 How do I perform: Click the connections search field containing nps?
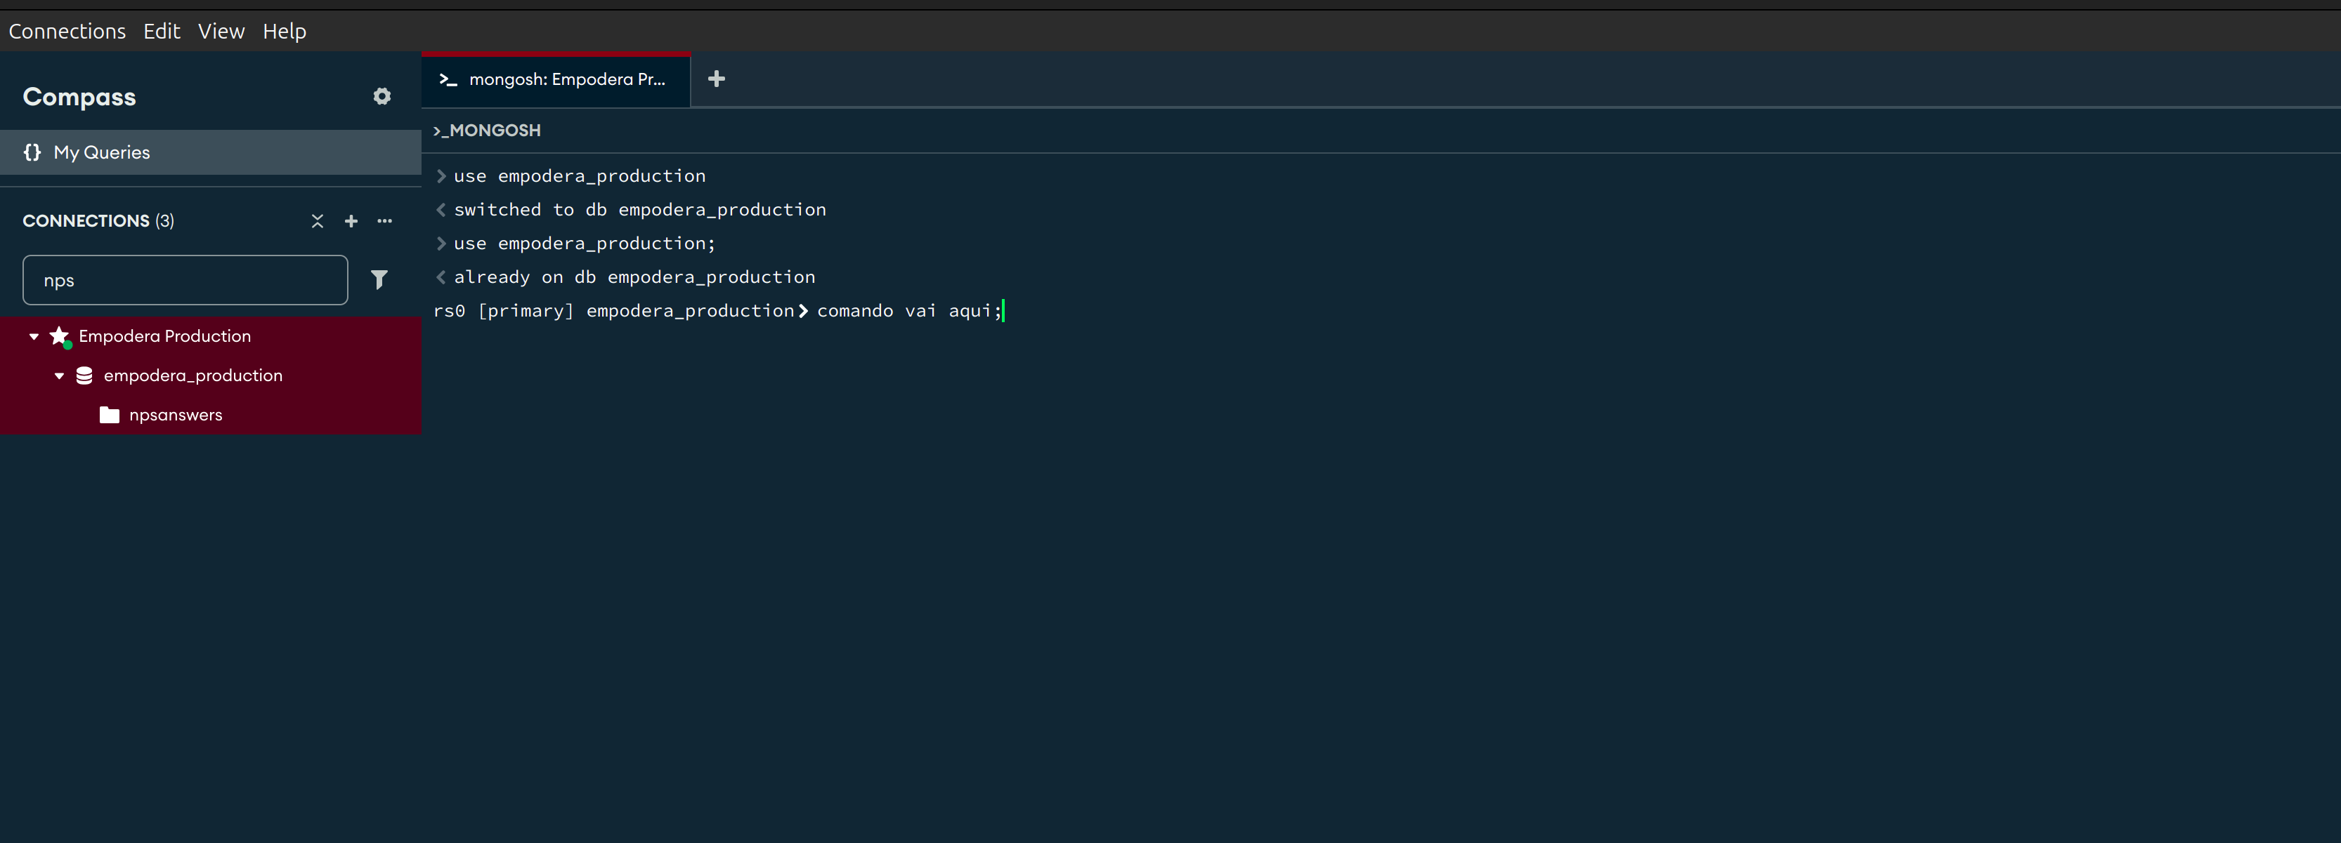185,279
